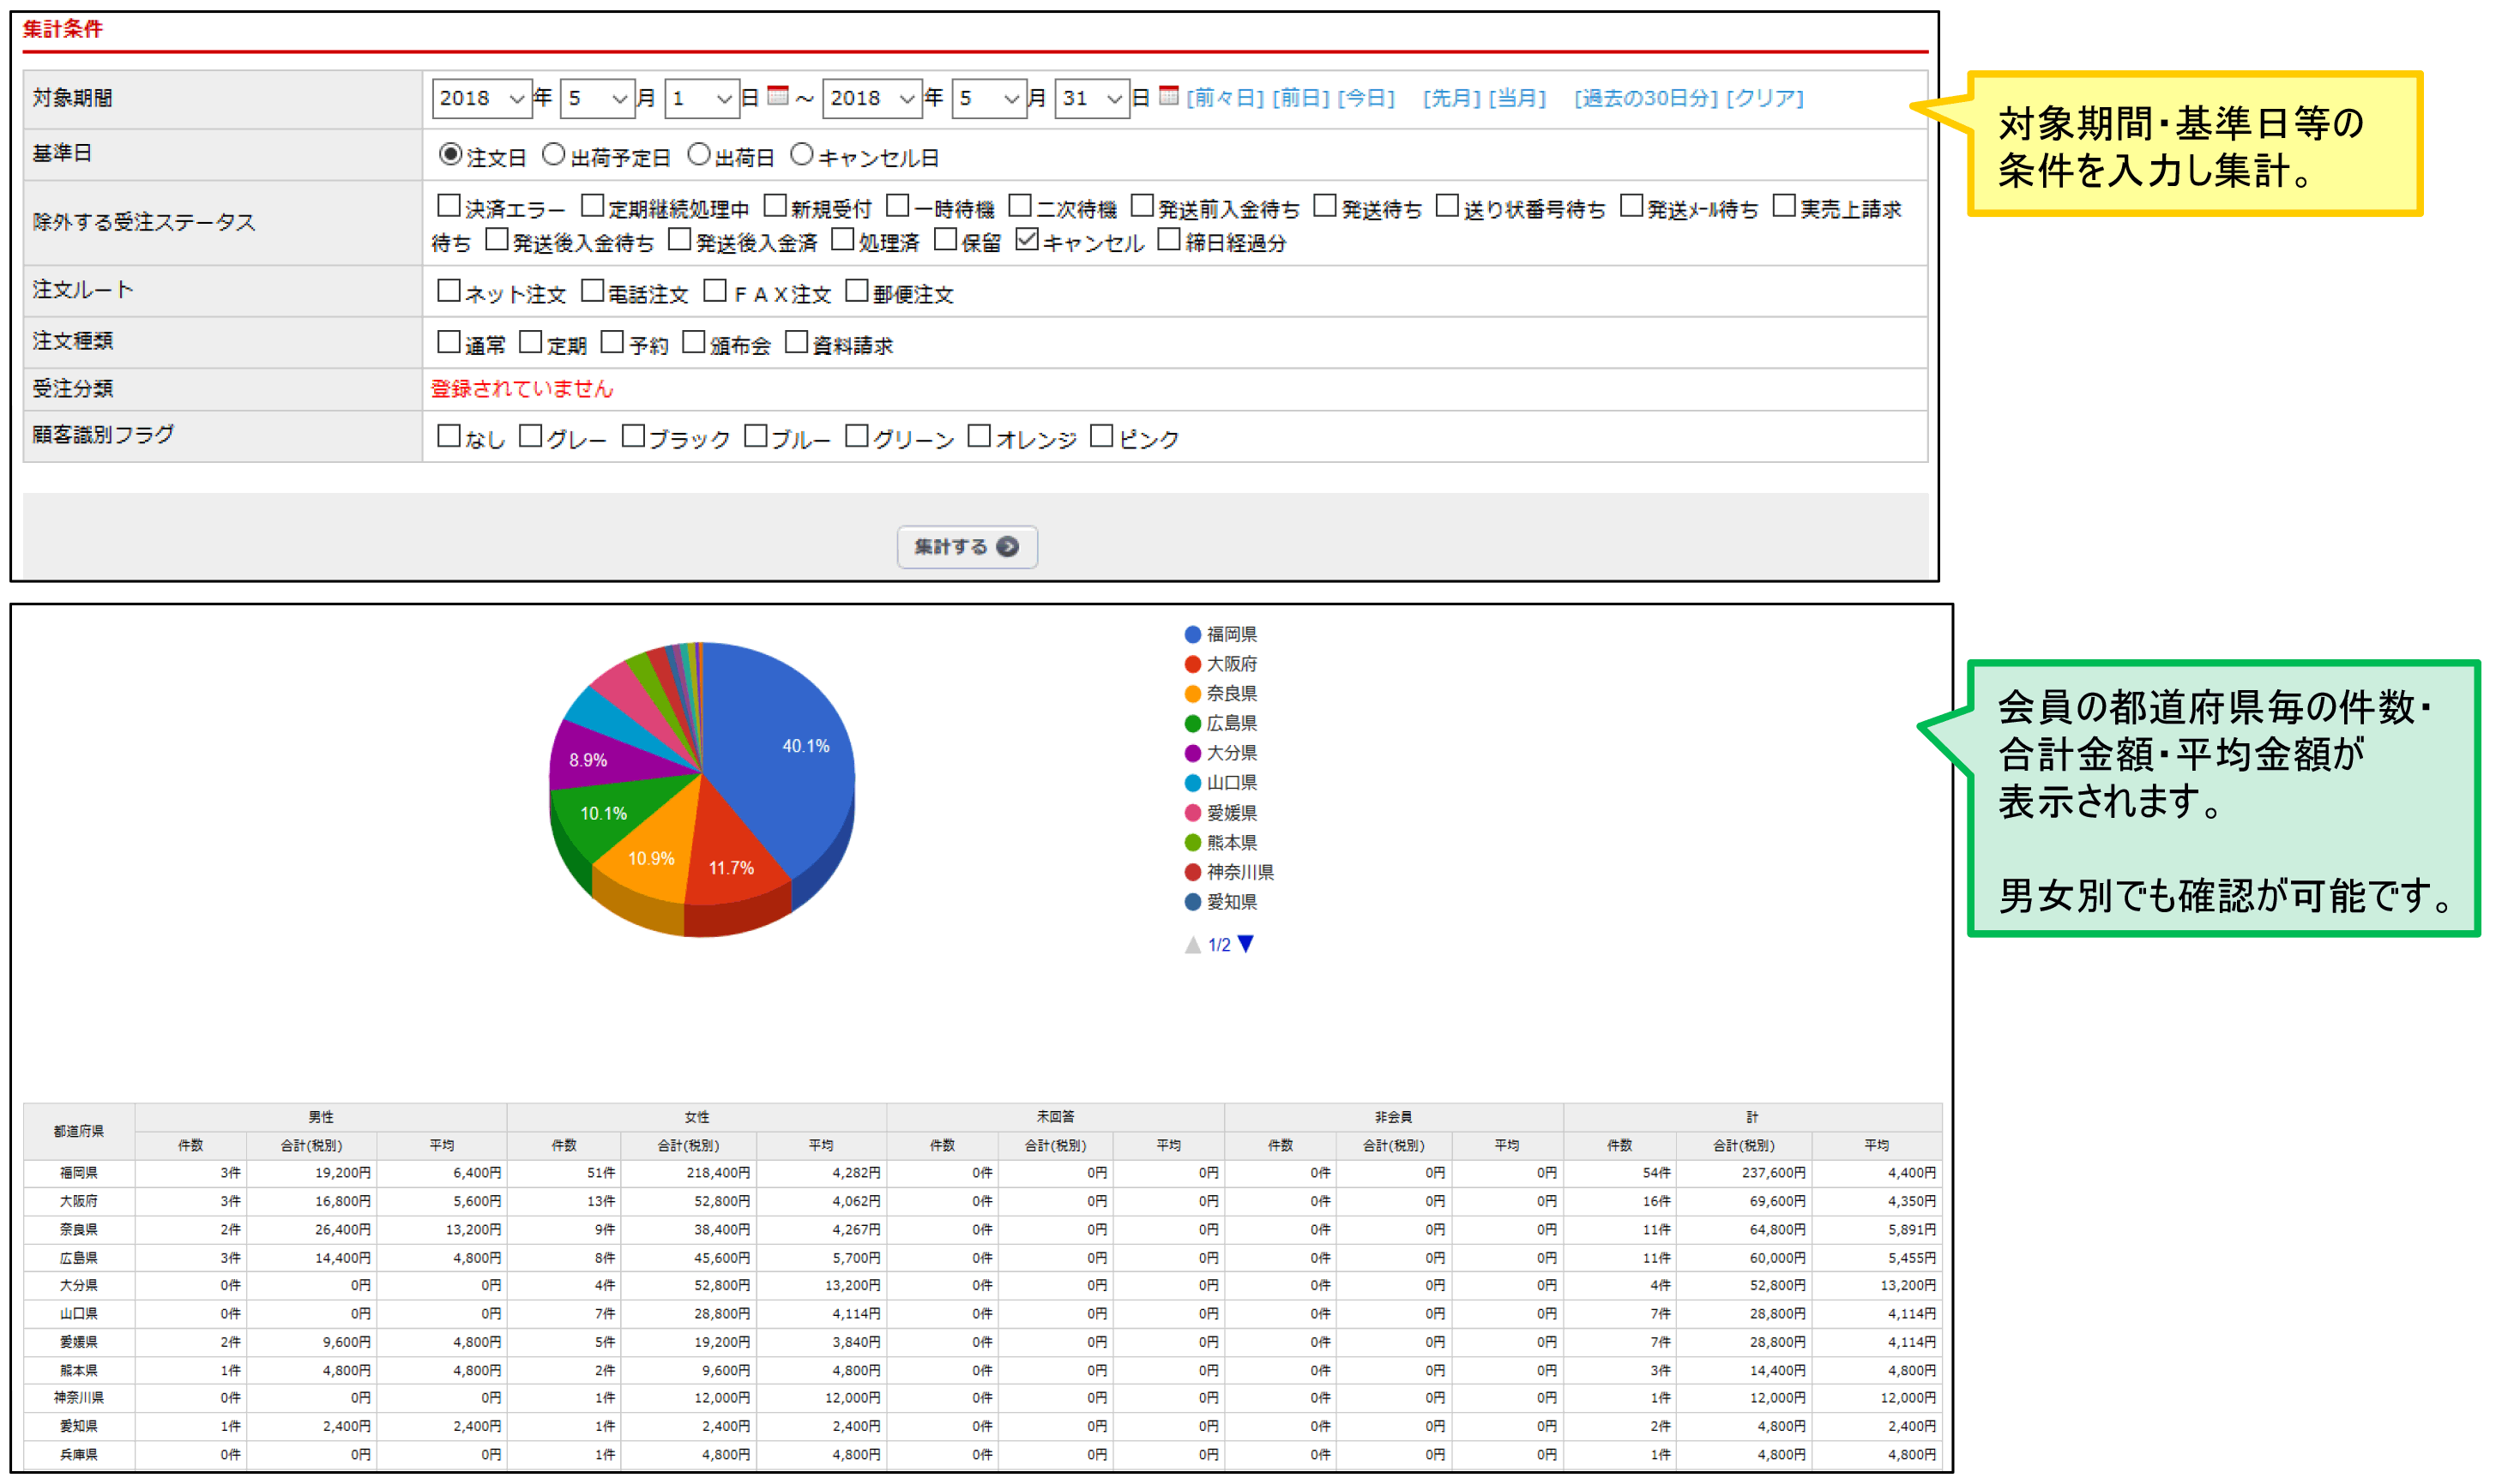The image size is (2496, 1484).
Task: Open the start year 2018 dropdown
Action: [481, 98]
